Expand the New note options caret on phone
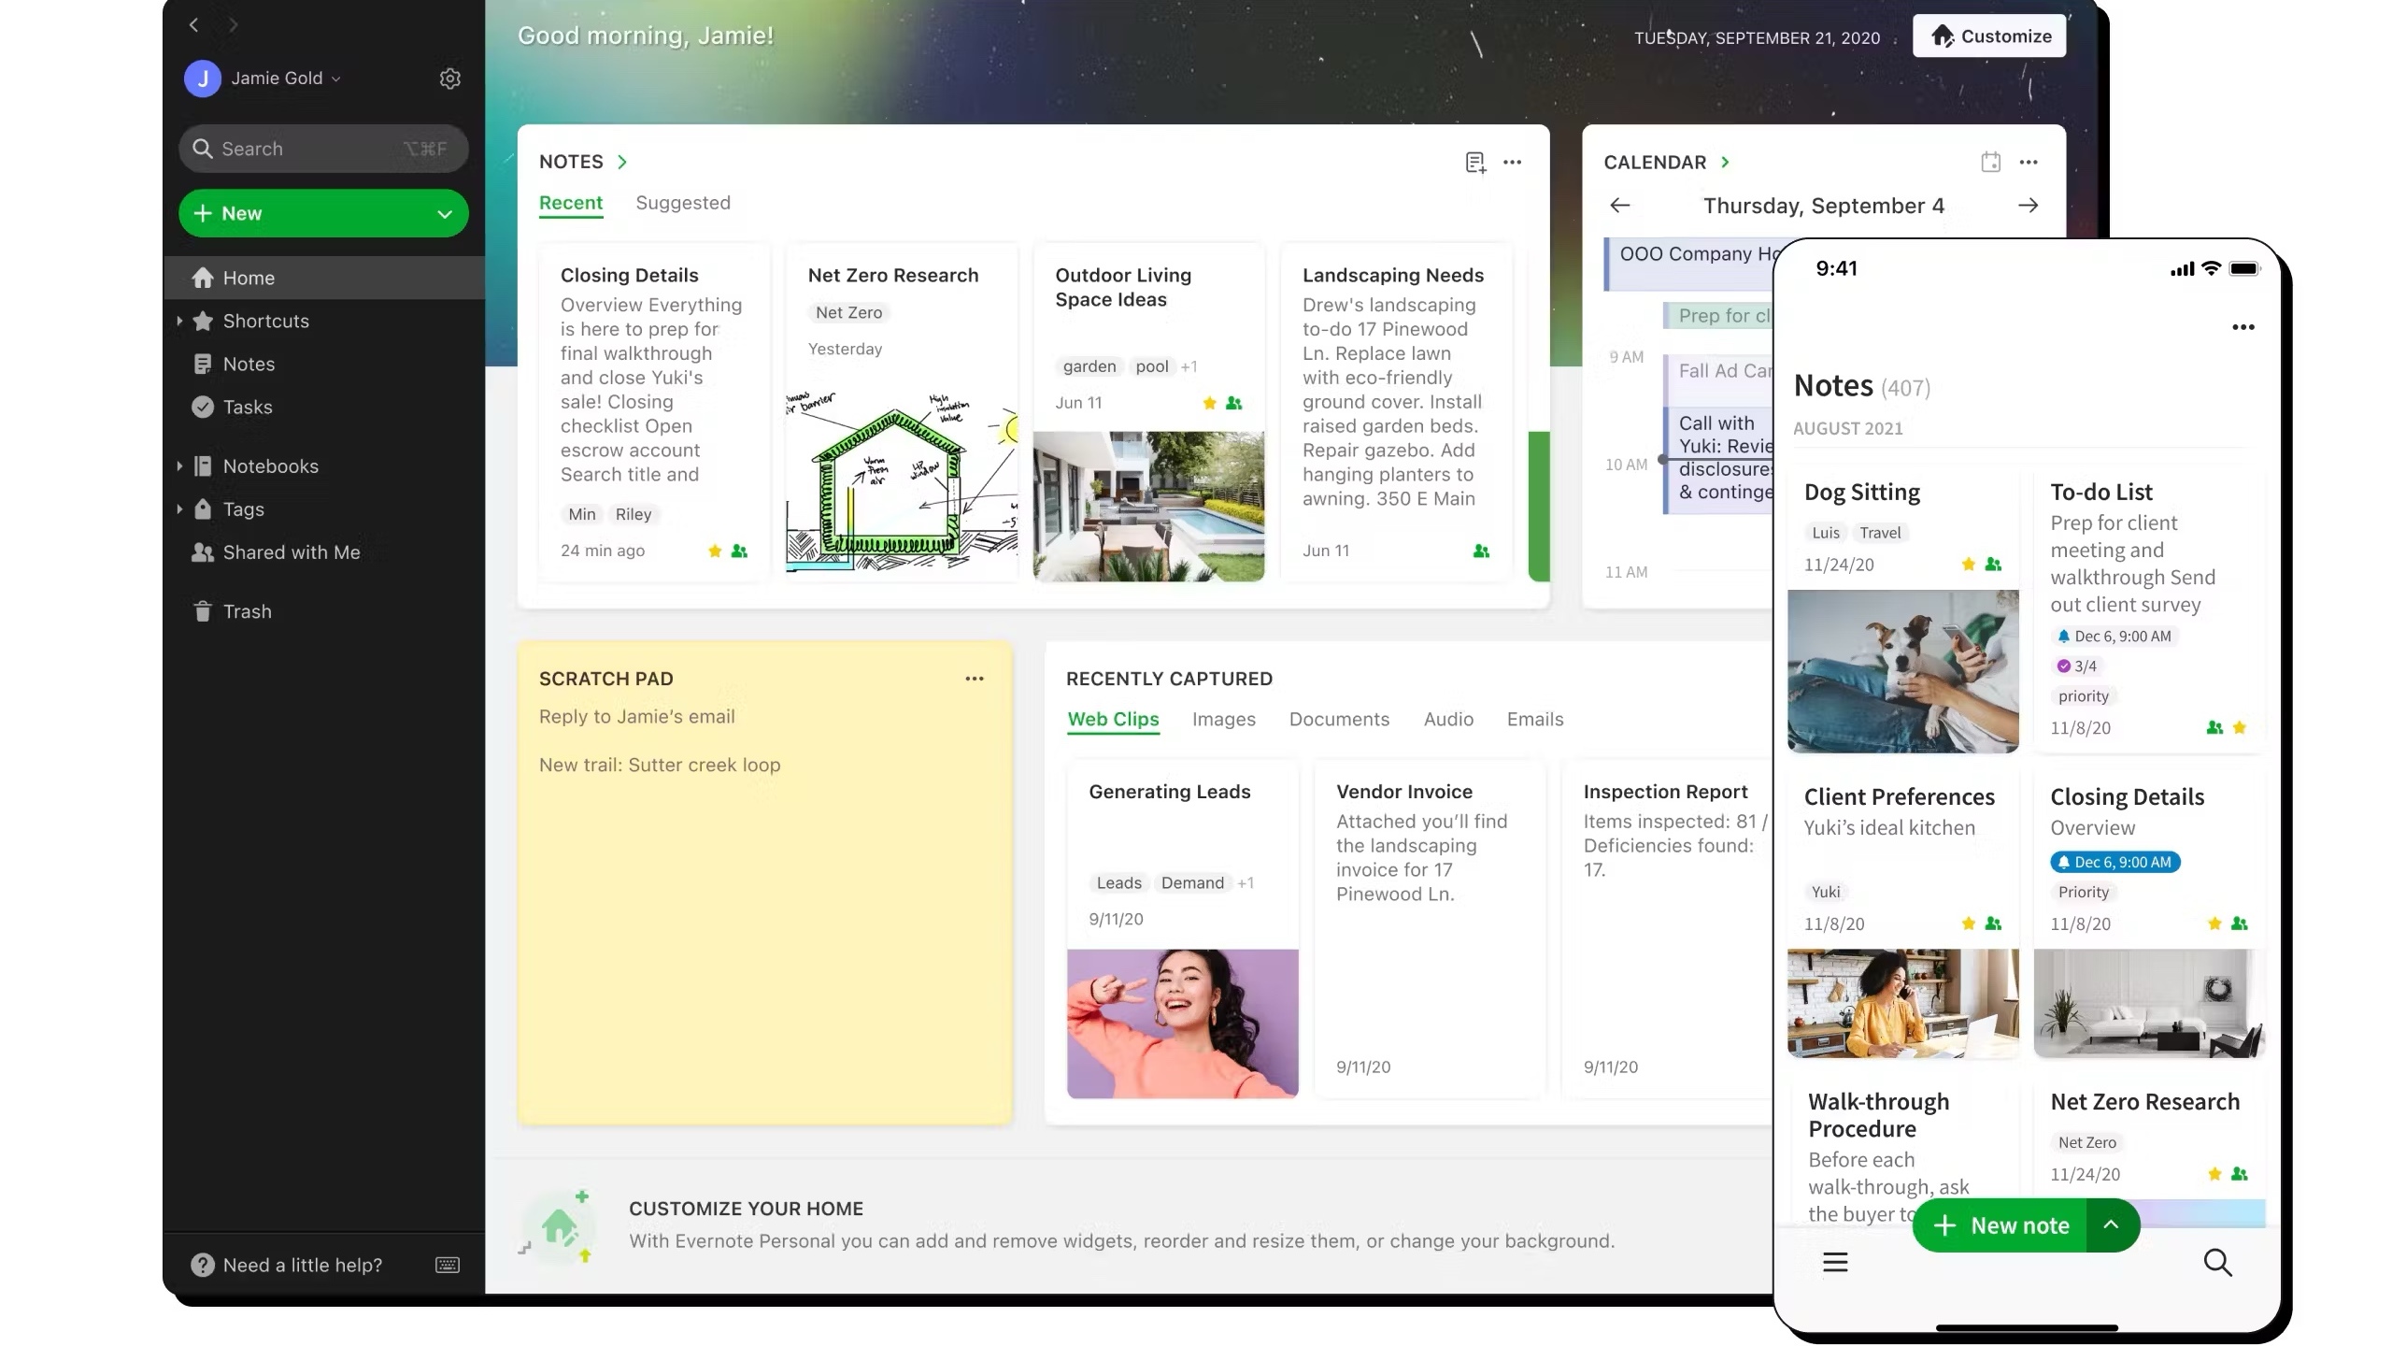2392x1346 pixels. pyautogui.click(x=2111, y=1224)
